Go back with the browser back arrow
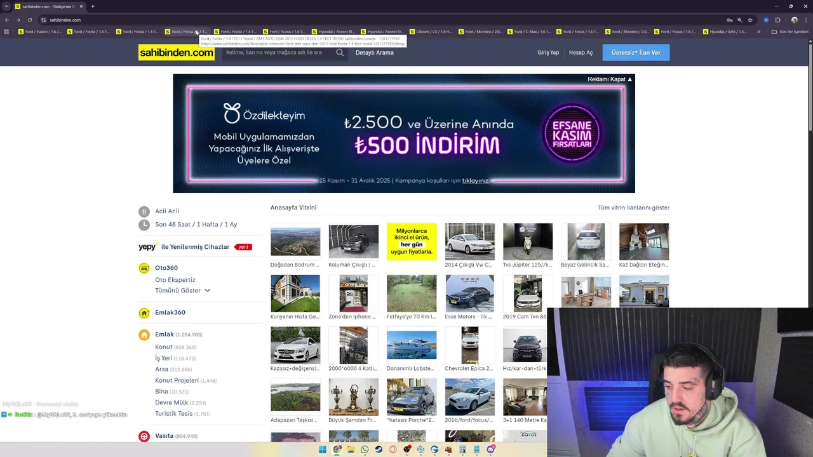Screen dimensions: 813x457 7,20
